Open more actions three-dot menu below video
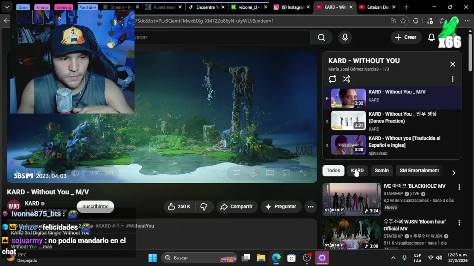474x266 pixels. [311, 207]
